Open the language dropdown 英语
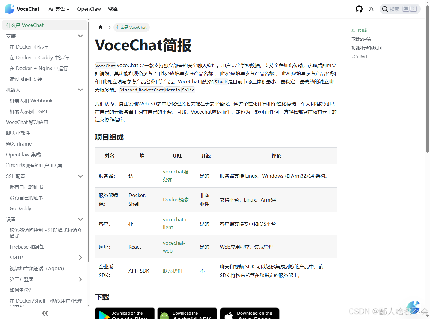The height and width of the screenshot is (319, 430). (59, 9)
